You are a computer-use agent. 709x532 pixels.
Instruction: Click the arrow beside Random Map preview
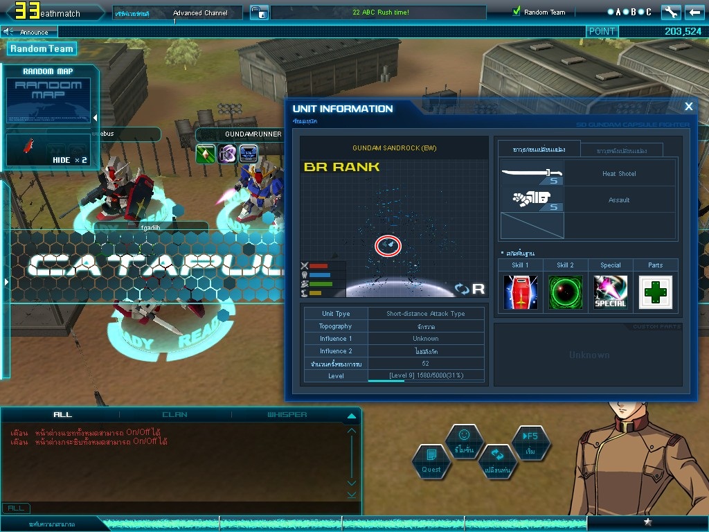click(95, 118)
